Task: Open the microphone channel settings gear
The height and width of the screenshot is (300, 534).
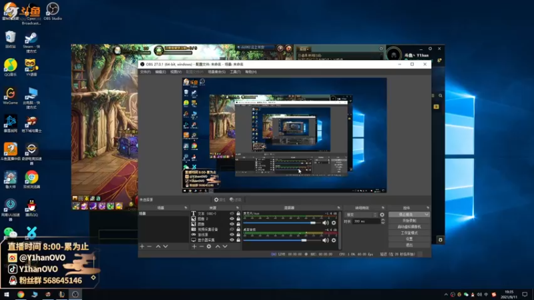Action: click(334, 223)
